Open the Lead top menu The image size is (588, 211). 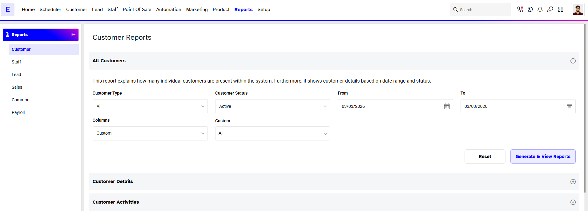(x=97, y=10)
